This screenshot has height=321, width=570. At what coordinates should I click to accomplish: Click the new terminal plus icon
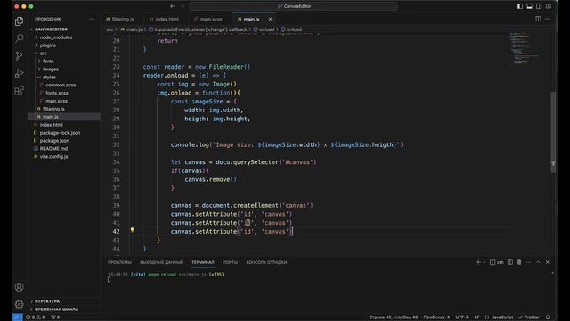pyautogui.click(x=478, y=262)
